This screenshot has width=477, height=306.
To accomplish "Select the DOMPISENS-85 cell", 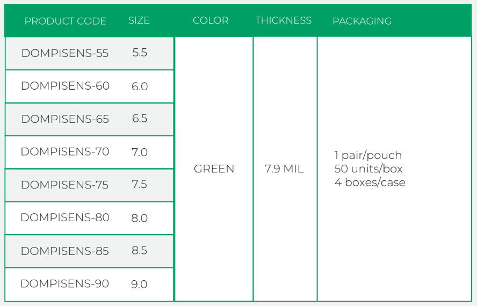I will (65, 251).
